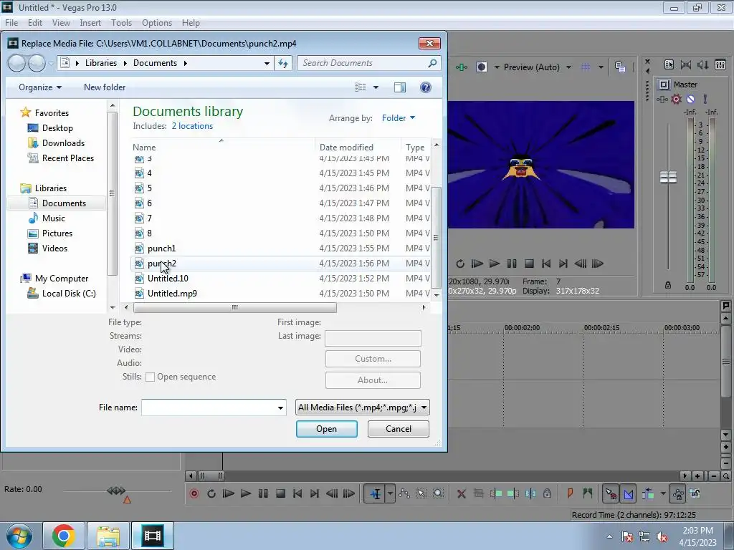Image resolution: width=734 pixels, height=550 pixels.
Task: Open the Auto Ripple mode dropdown arrow
Action: [x=663, y=493]
